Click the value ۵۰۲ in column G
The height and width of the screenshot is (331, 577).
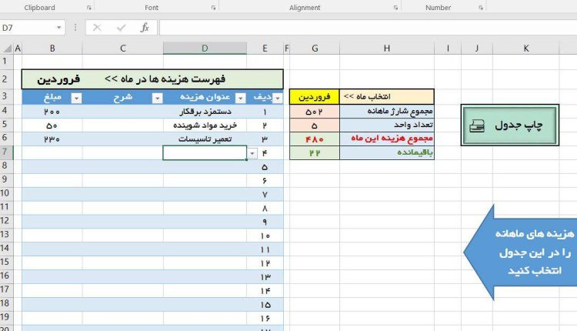tap(315, 111)
